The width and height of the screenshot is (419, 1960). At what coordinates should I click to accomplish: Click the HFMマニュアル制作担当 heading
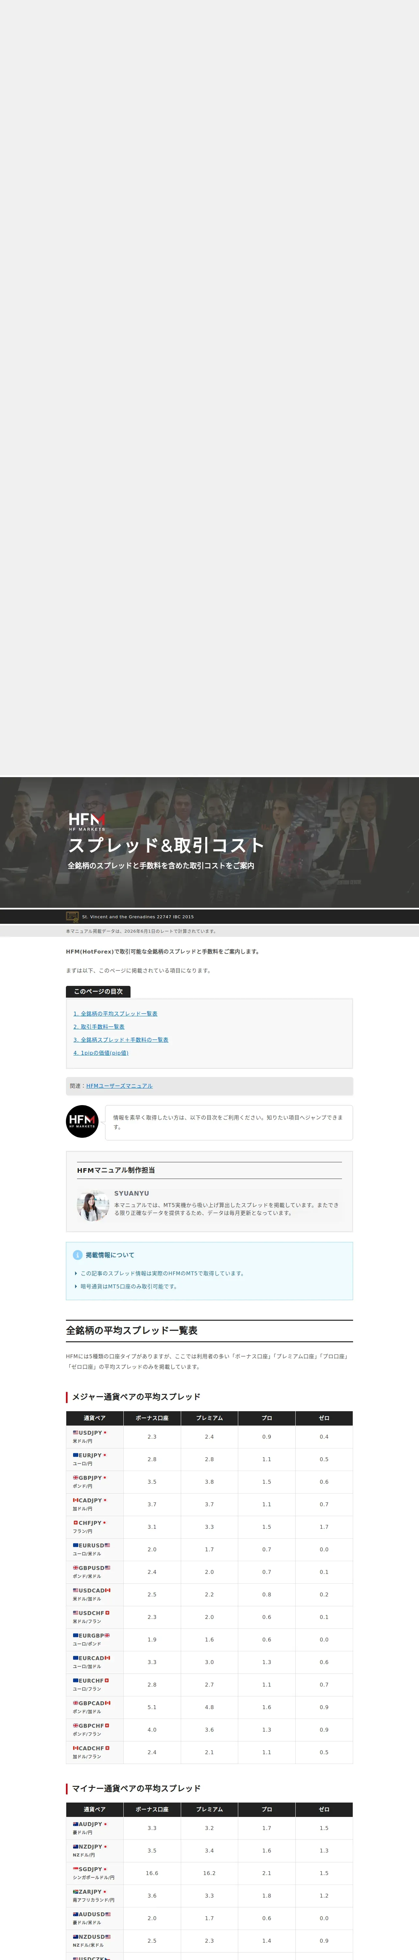116,1170
